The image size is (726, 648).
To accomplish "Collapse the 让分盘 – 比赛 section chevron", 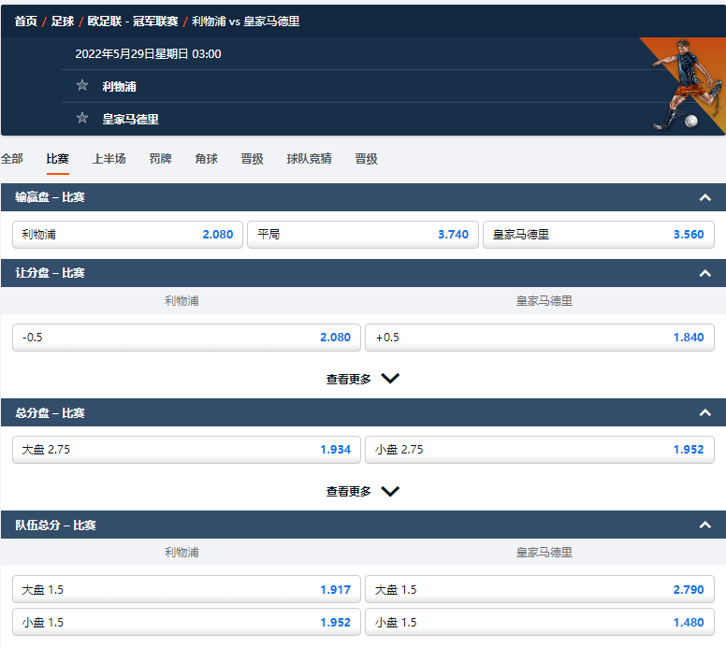I will (x=705, y=273).
